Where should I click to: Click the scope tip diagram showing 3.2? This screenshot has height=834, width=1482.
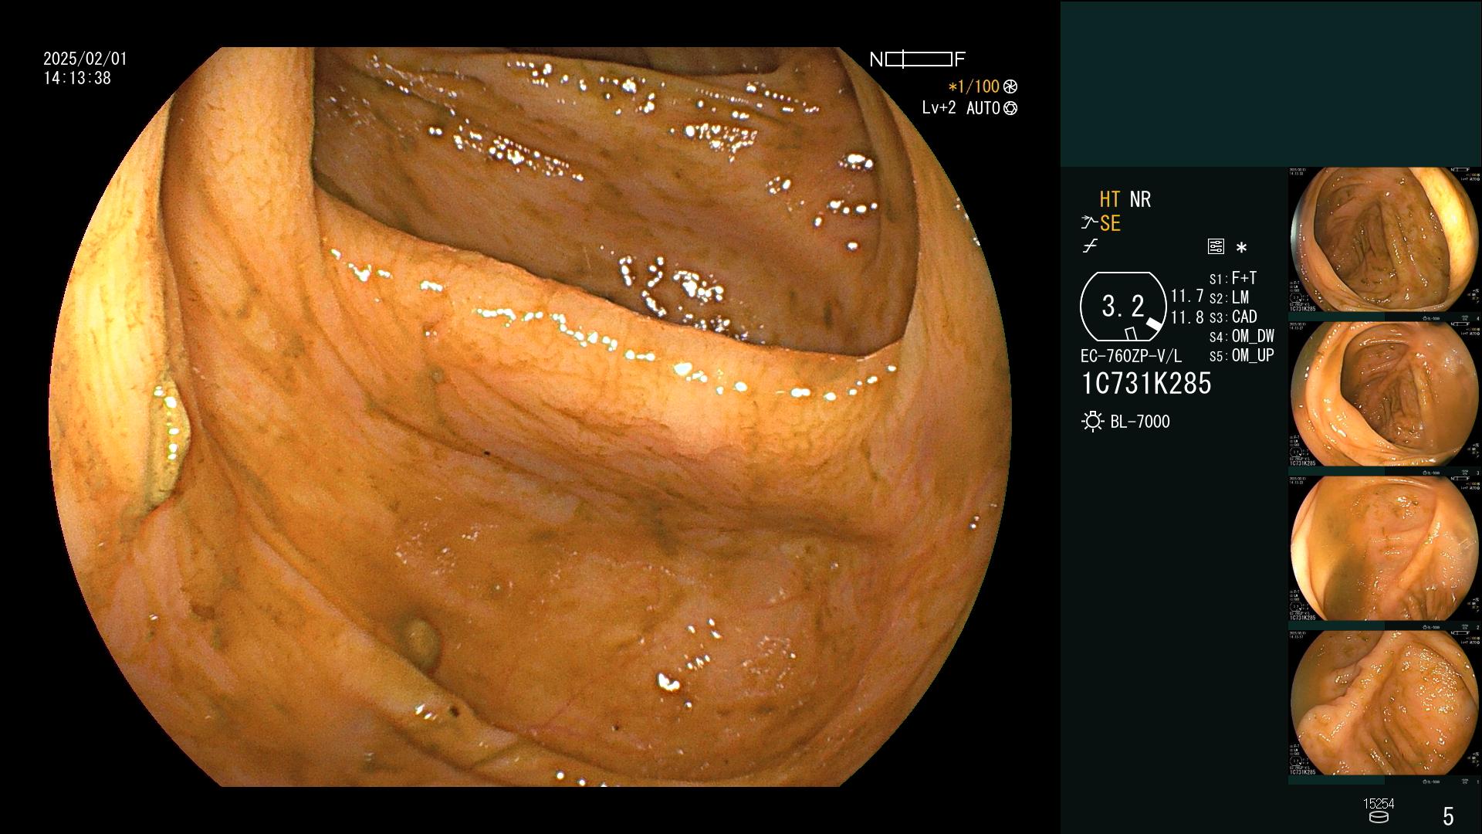point(1123,307)
